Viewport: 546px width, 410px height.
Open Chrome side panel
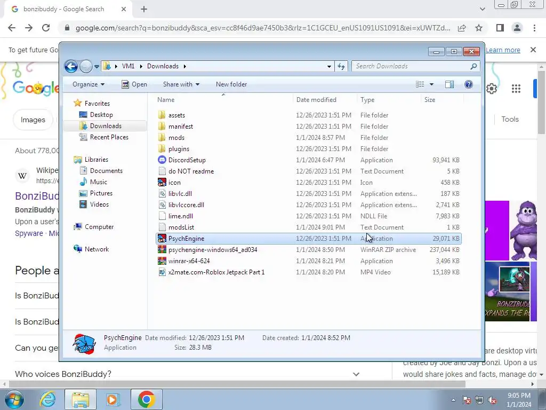500,28
